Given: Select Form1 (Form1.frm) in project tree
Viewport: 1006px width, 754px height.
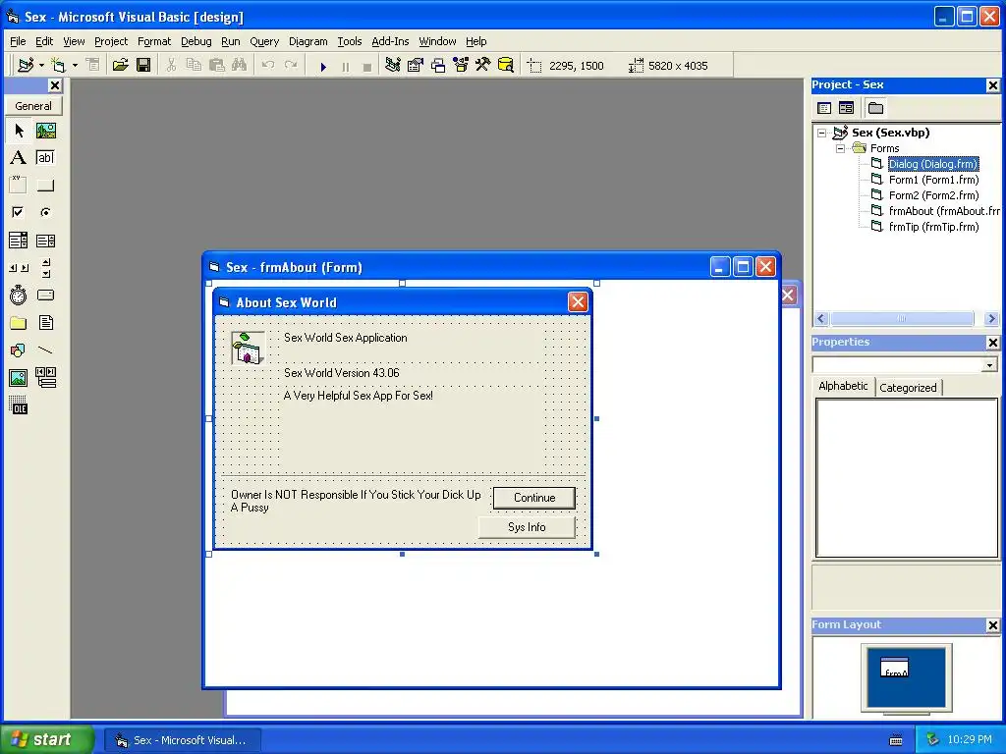Looking at the screenshot, I should (x=933, y=180).
